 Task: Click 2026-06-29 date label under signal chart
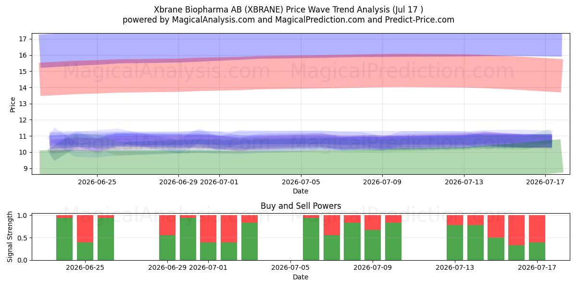point(167,268)
